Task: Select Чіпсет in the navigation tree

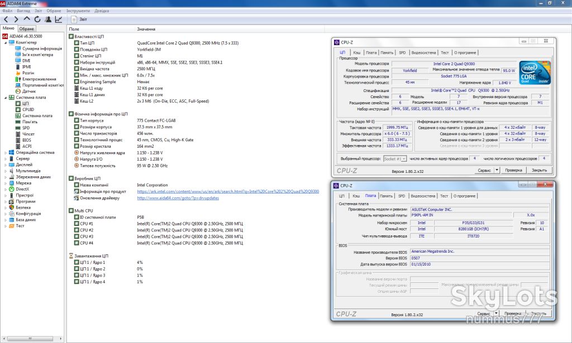Action: [x=28, y=134]
